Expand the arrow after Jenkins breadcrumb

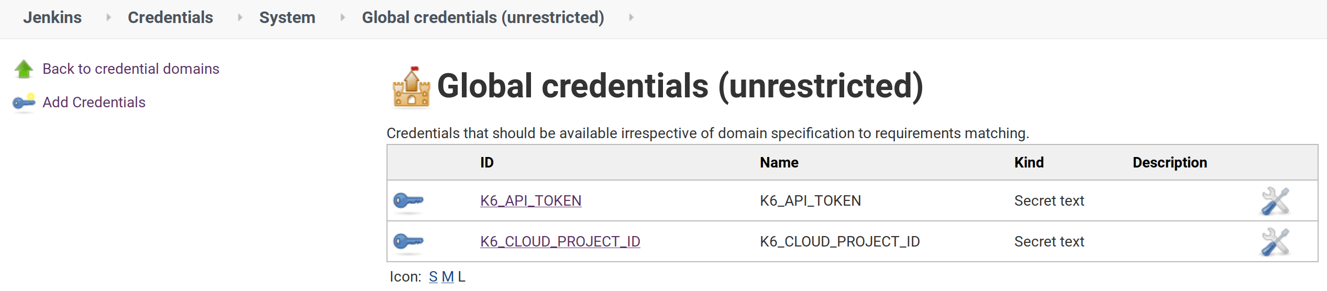coord(108,17)
